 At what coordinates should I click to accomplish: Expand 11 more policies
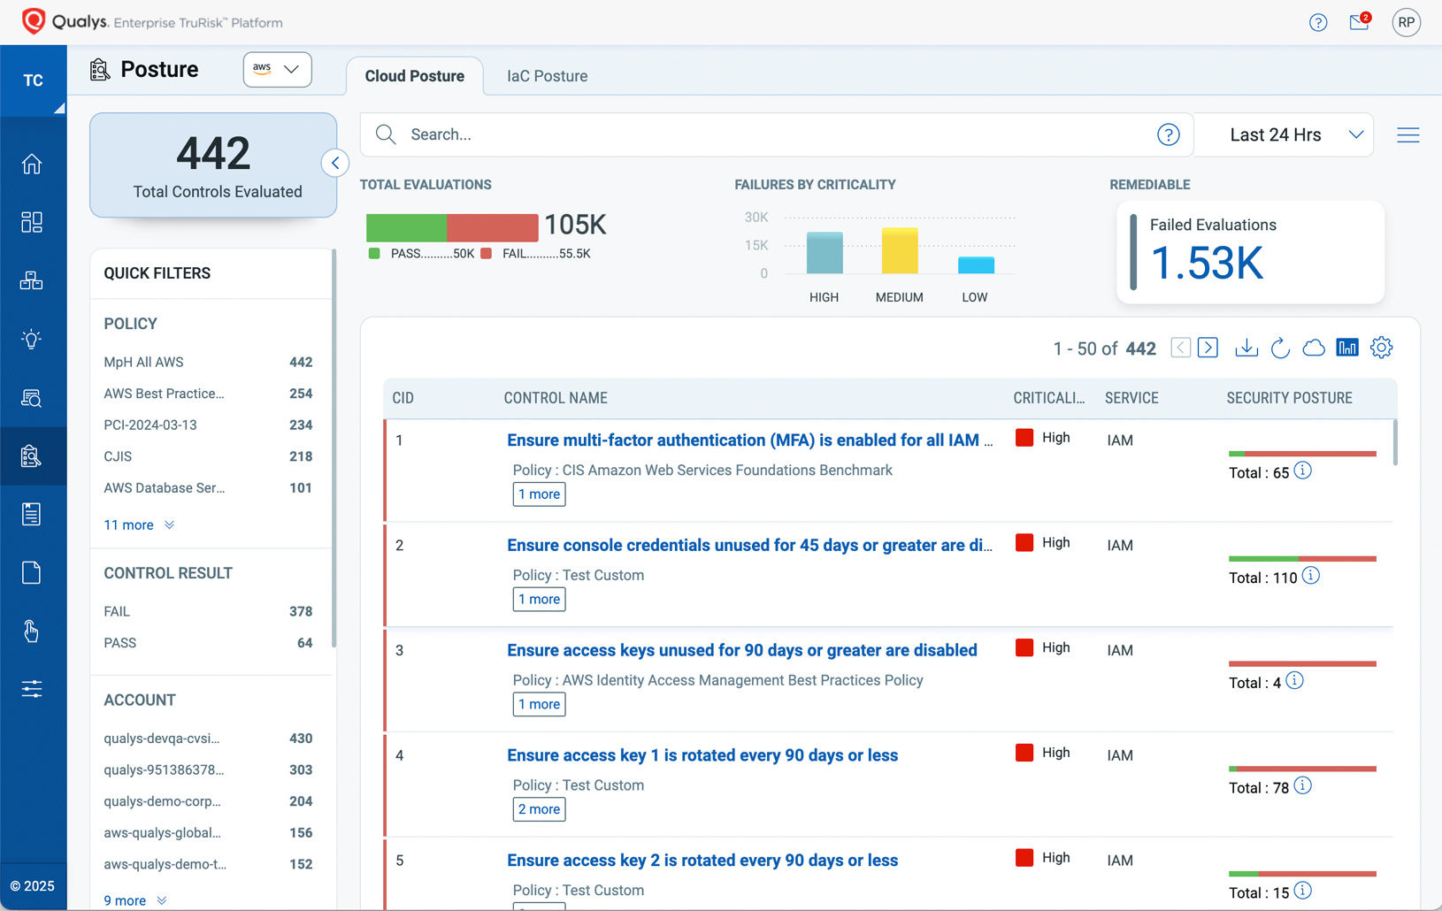click(139, 524)
